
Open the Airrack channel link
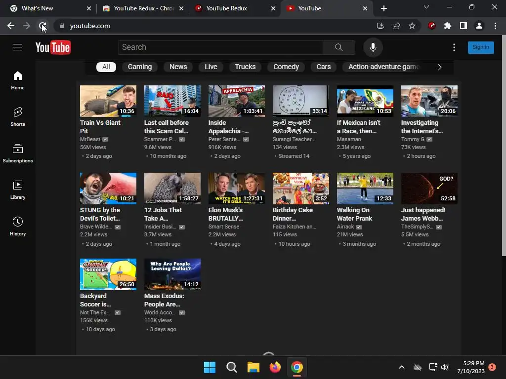pos(345,227)
